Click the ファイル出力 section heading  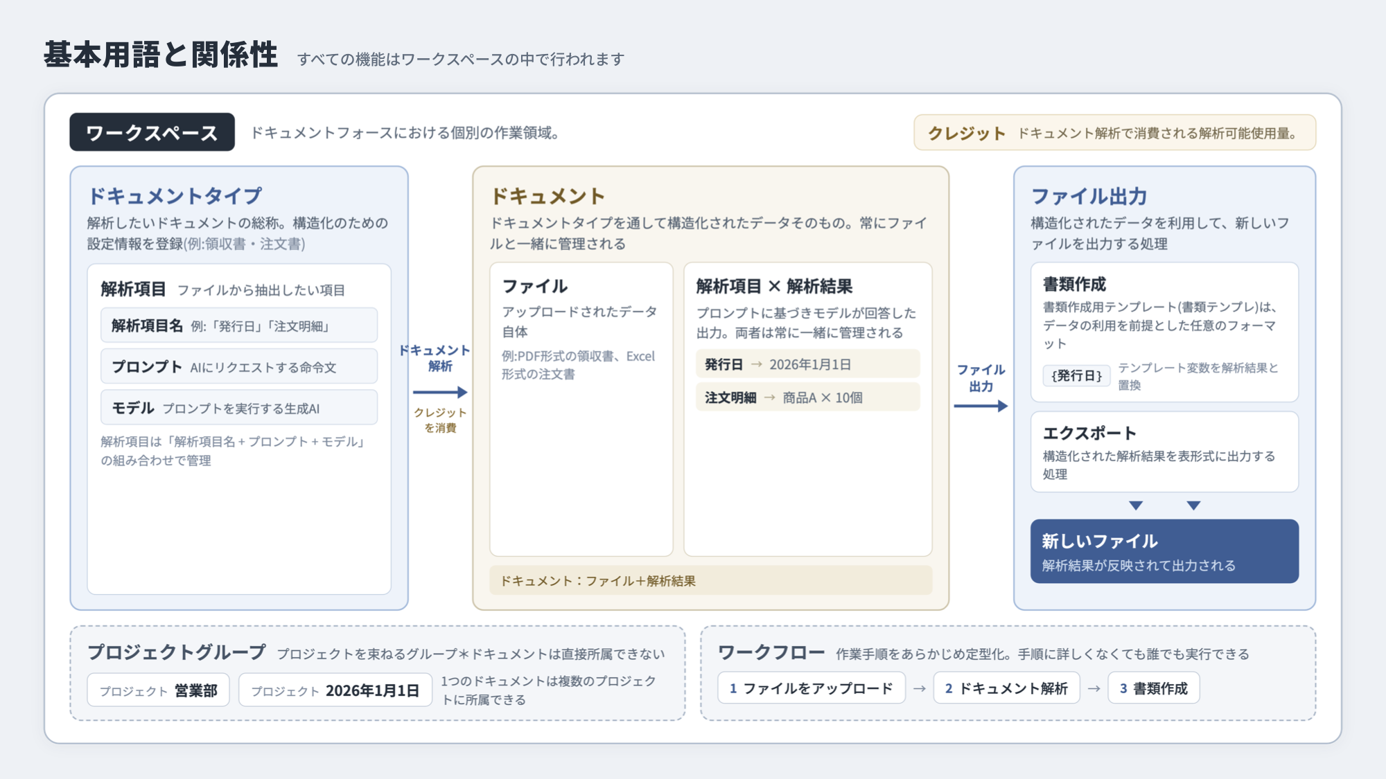1089,196
